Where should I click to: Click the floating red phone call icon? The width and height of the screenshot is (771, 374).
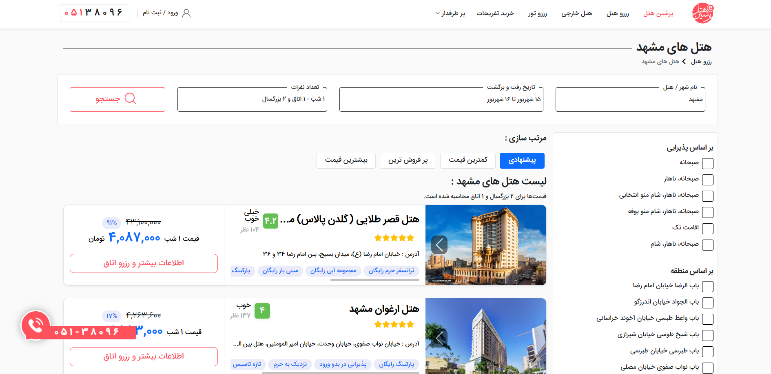tap(35, 326)
